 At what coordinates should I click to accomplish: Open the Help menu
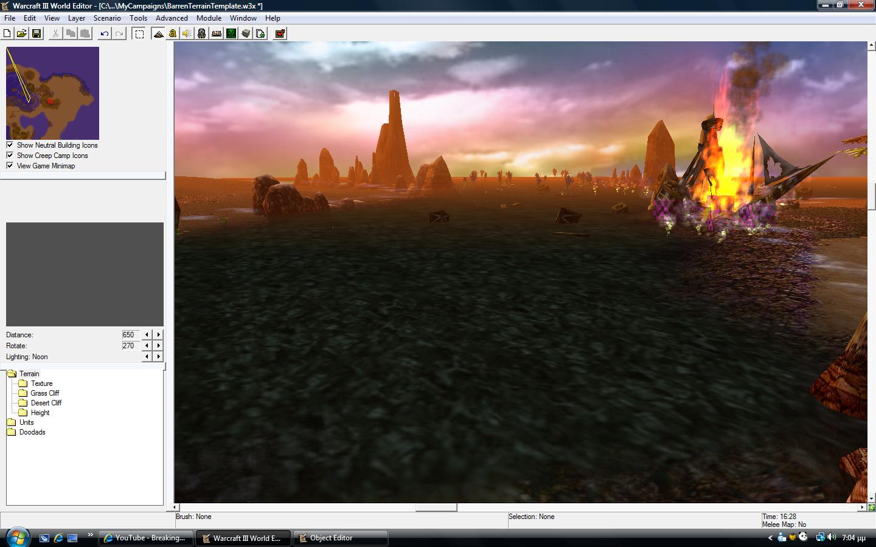[273, 18]
